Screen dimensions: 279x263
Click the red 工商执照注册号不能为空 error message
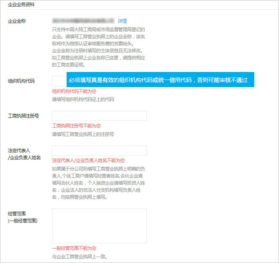77,126
